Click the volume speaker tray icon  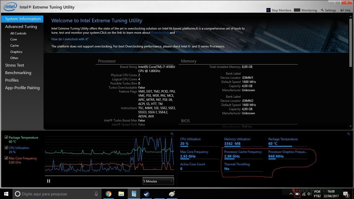point(309,194)
